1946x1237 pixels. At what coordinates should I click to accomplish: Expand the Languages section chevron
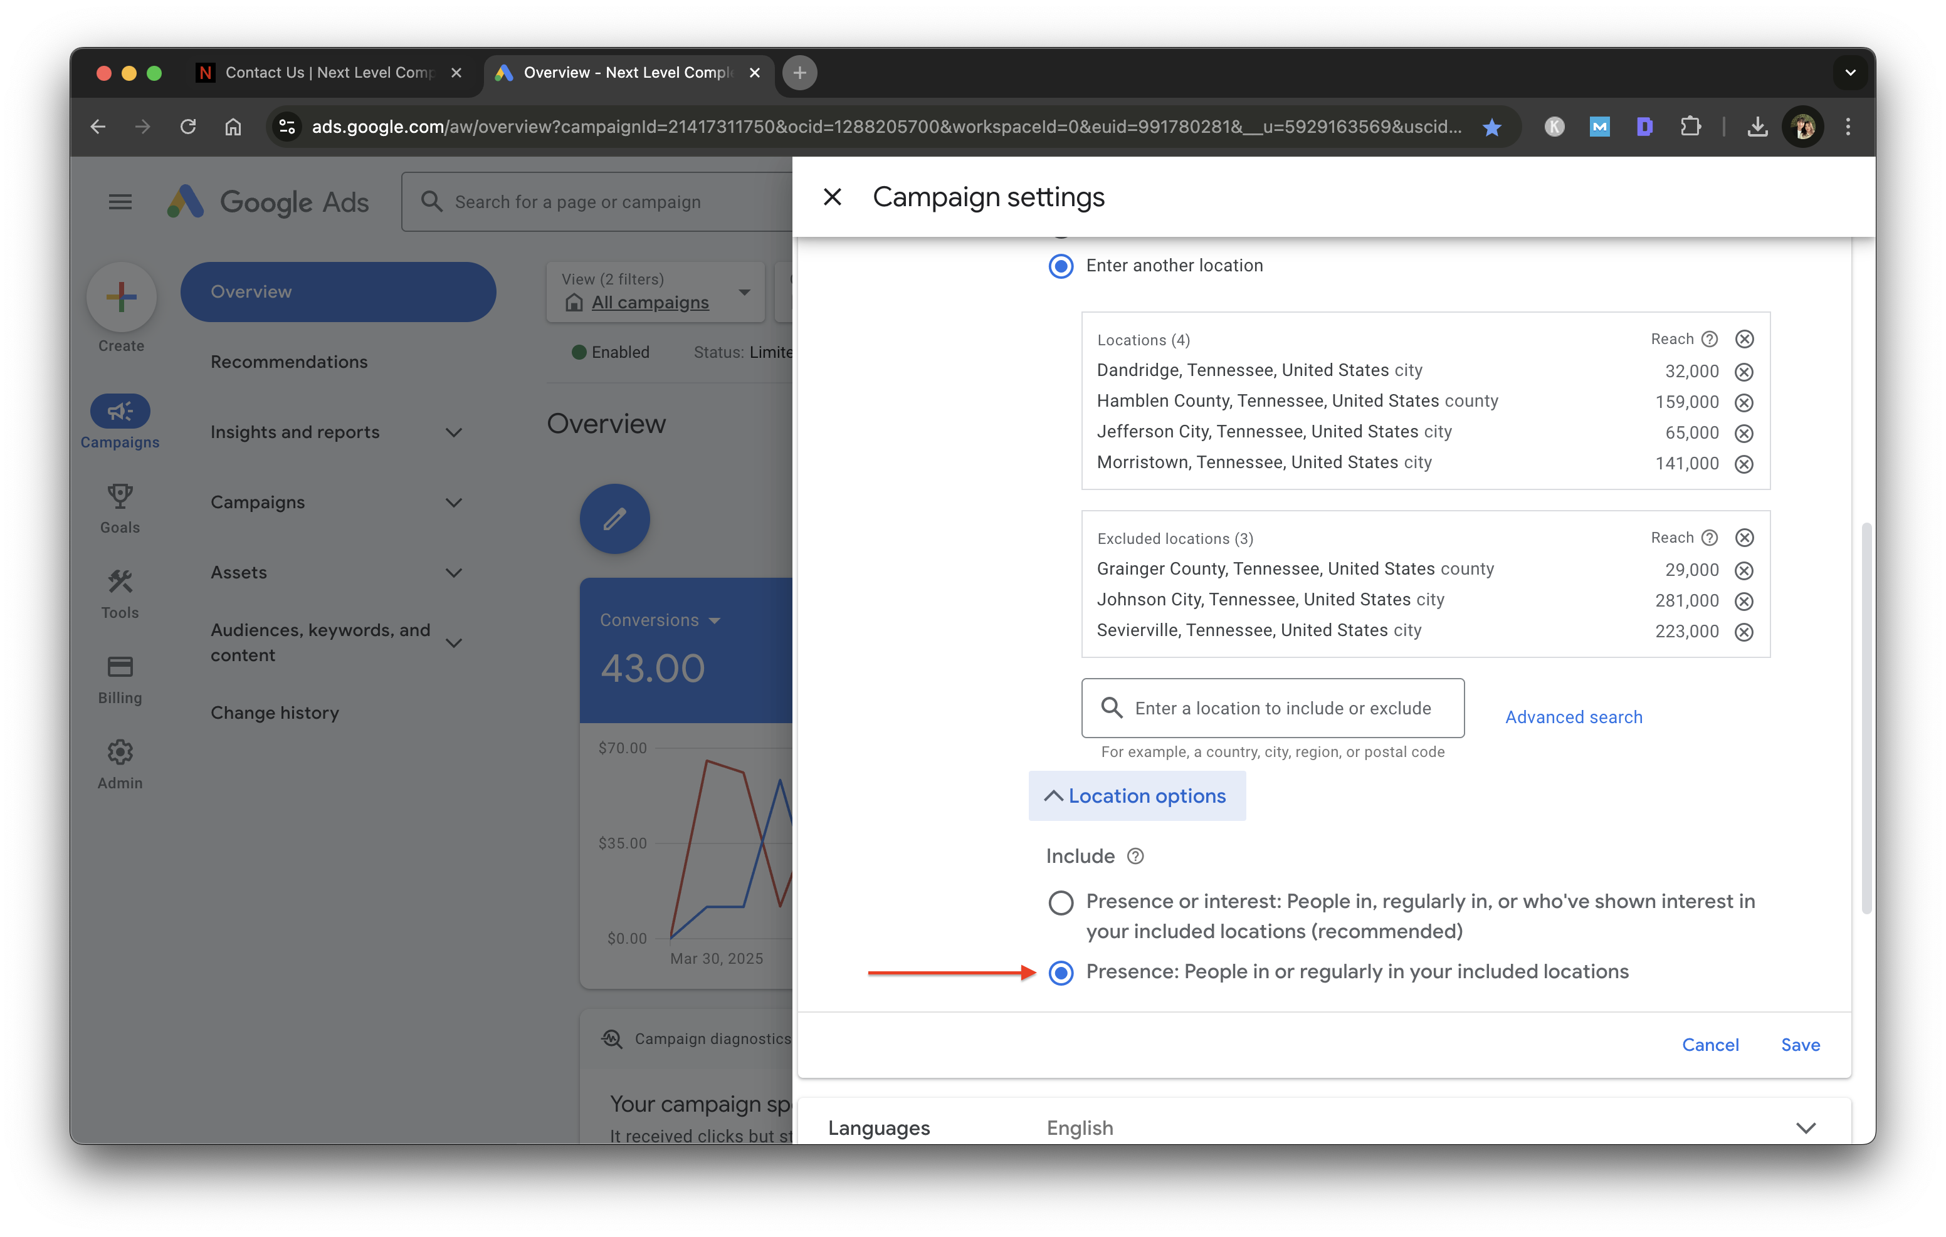click(x=1806, y=1127)
